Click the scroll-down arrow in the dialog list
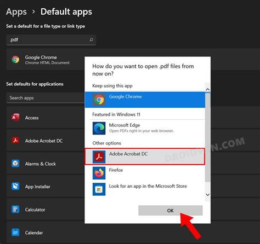Viewport: 260px width, 244px height. pyautogui.click(x=207, y=195)
